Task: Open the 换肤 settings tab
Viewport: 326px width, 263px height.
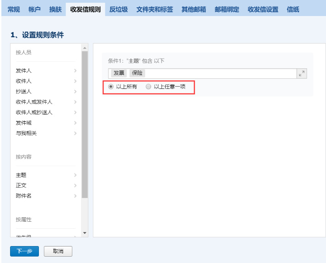Action: [55, 10]
